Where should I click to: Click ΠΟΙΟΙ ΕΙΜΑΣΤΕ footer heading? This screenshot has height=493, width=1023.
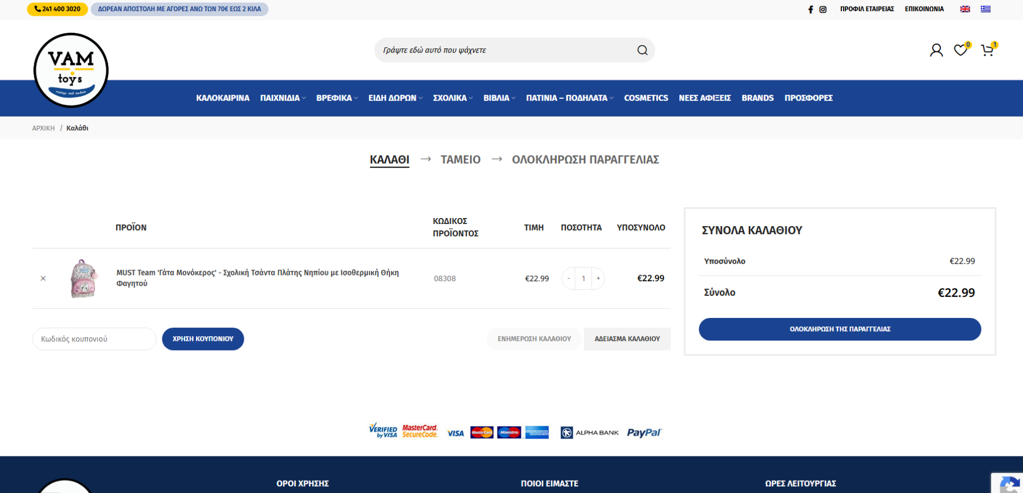coord(549,483)
